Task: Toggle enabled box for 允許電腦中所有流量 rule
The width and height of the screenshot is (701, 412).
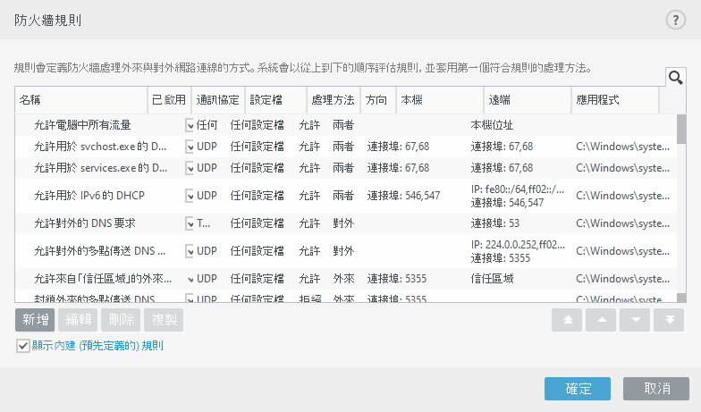Action: pyautogui.click(x=190, y=125)
